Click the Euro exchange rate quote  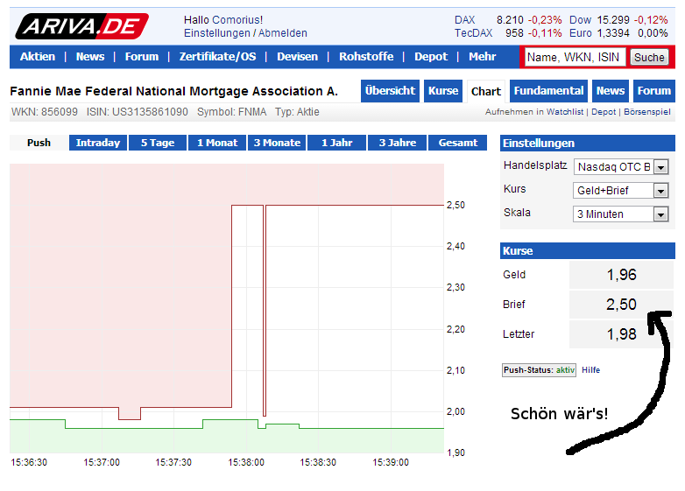click(x=618, y=33)
